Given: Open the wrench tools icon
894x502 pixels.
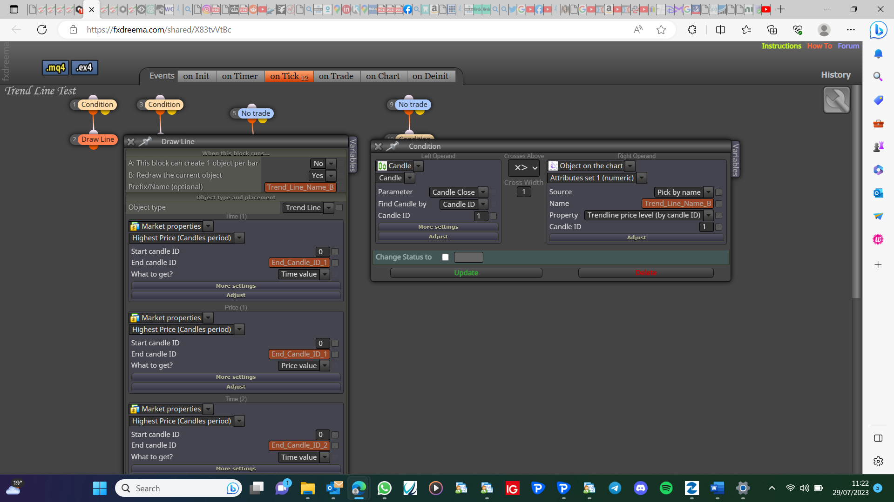Looking at the screenshot, I should (x=837, y=100).
